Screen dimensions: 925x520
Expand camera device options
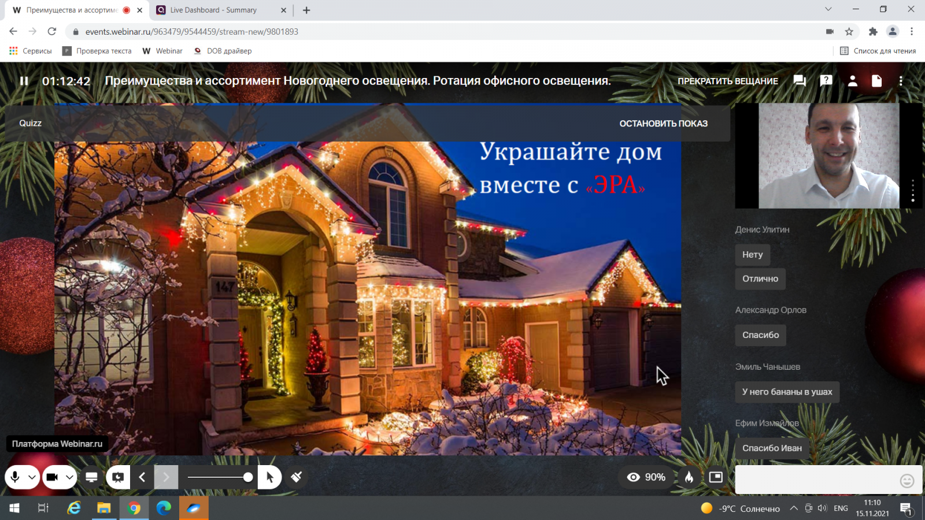point(69,477)
